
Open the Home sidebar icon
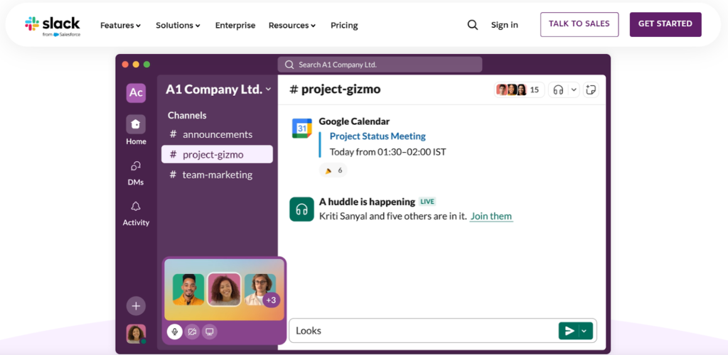pyautogui.click(x=136, y=124)
